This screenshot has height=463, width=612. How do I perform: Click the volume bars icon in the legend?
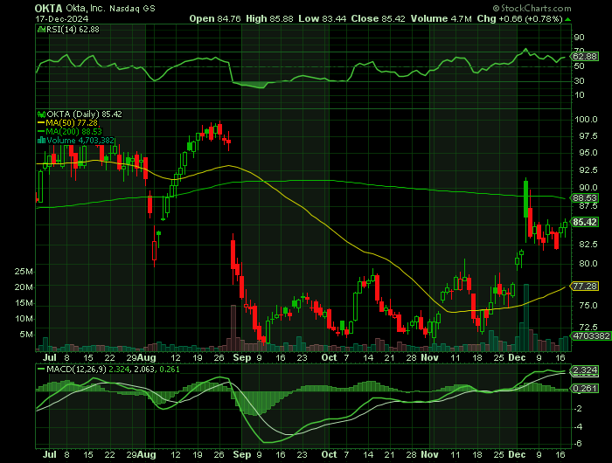tap(41, 141)
